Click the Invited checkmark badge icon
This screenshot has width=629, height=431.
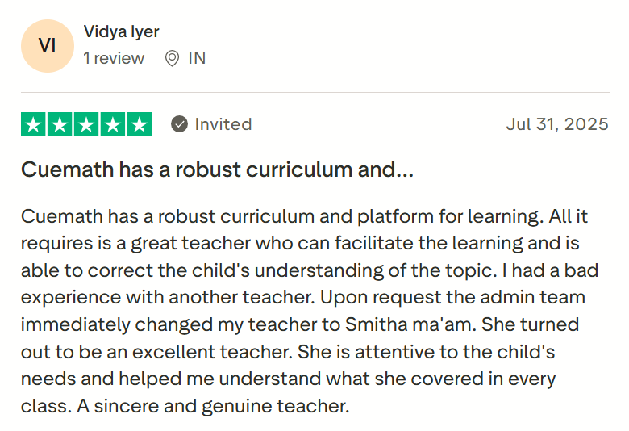[x=180, y=124]
